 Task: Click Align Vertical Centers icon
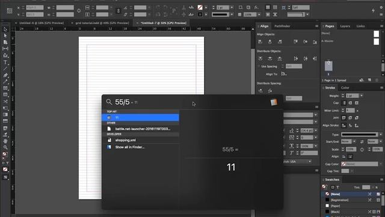305,42
